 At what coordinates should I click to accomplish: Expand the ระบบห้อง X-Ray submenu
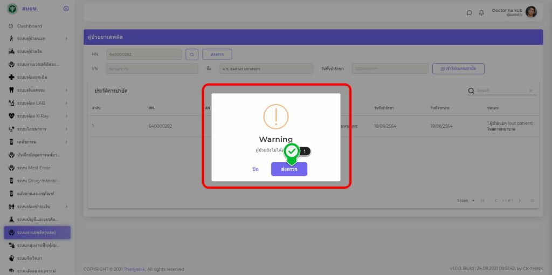pyautogui.click(x=66, y=116)
